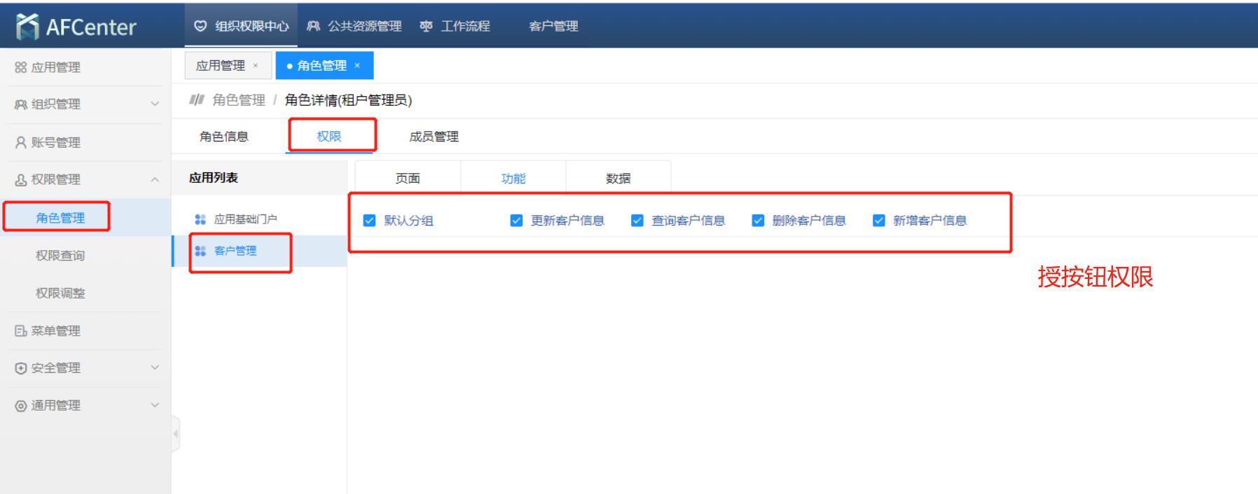Click the 公共资源管理 header icon
1258x494 pixels.
pyautogui.click(x=314, y=26)
